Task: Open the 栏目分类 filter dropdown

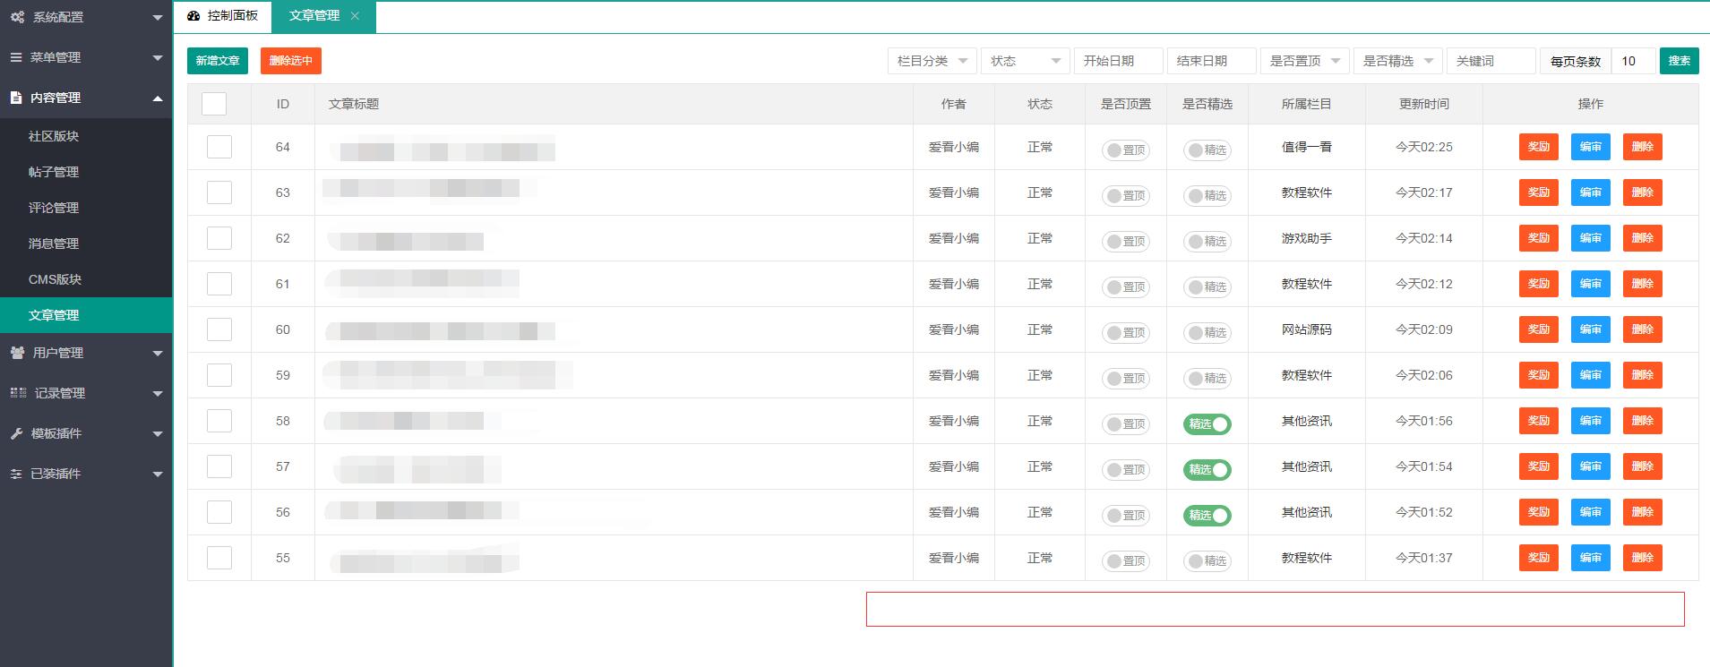Action: (x=932, y=61)
